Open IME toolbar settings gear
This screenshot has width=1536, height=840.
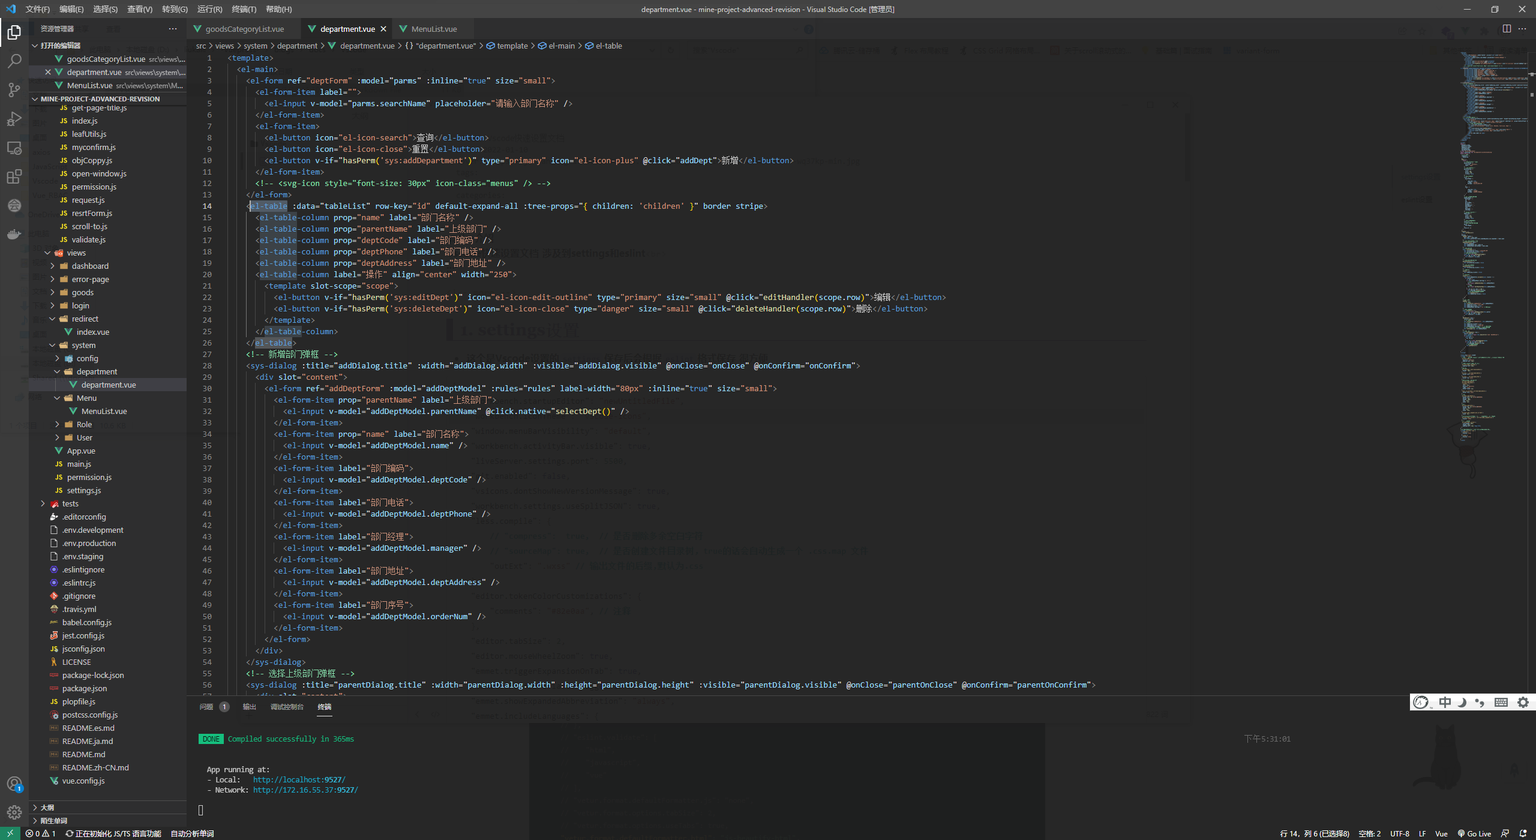pyautogui.click(x=1523, y=702)
